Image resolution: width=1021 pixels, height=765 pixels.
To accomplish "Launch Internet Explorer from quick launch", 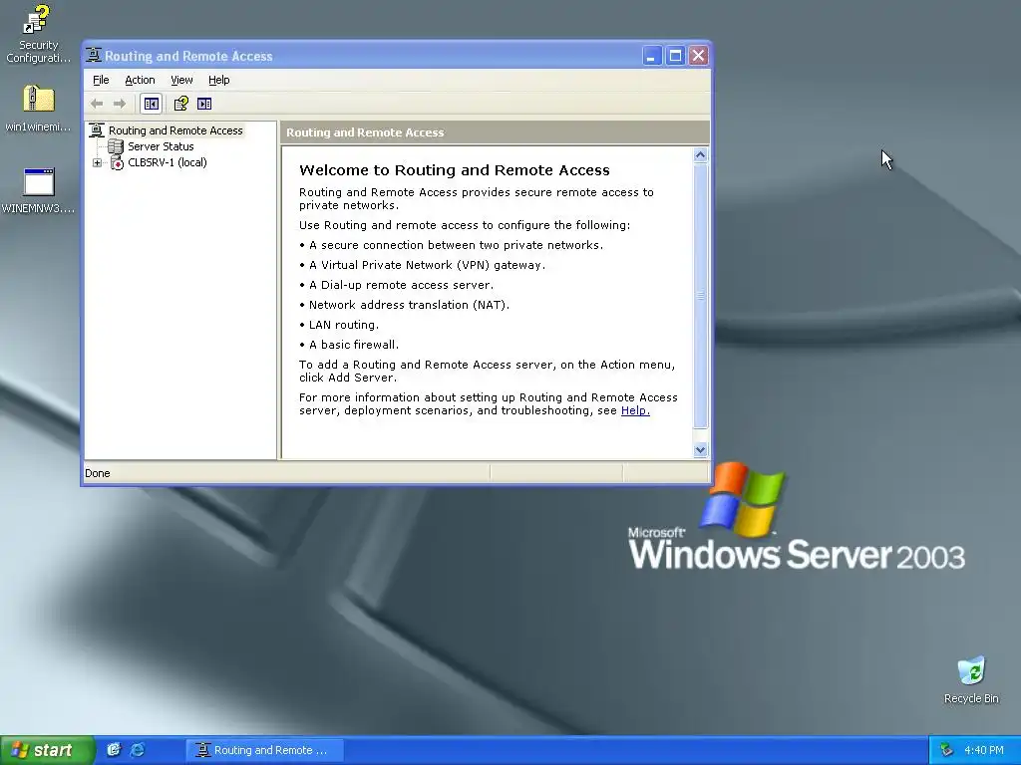I will coord(138,750).
